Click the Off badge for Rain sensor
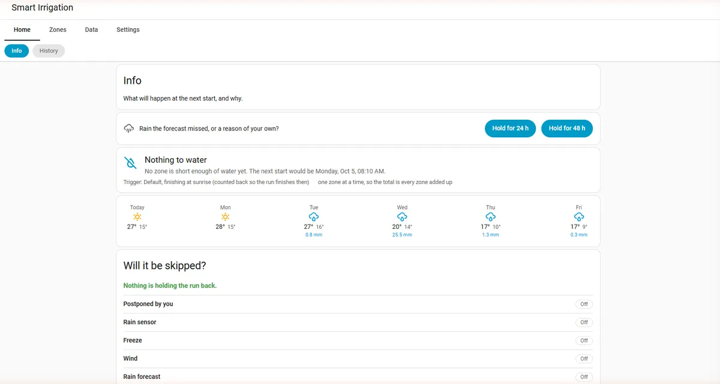This screenshot has height=384, width=720. [x=584, y=322]
